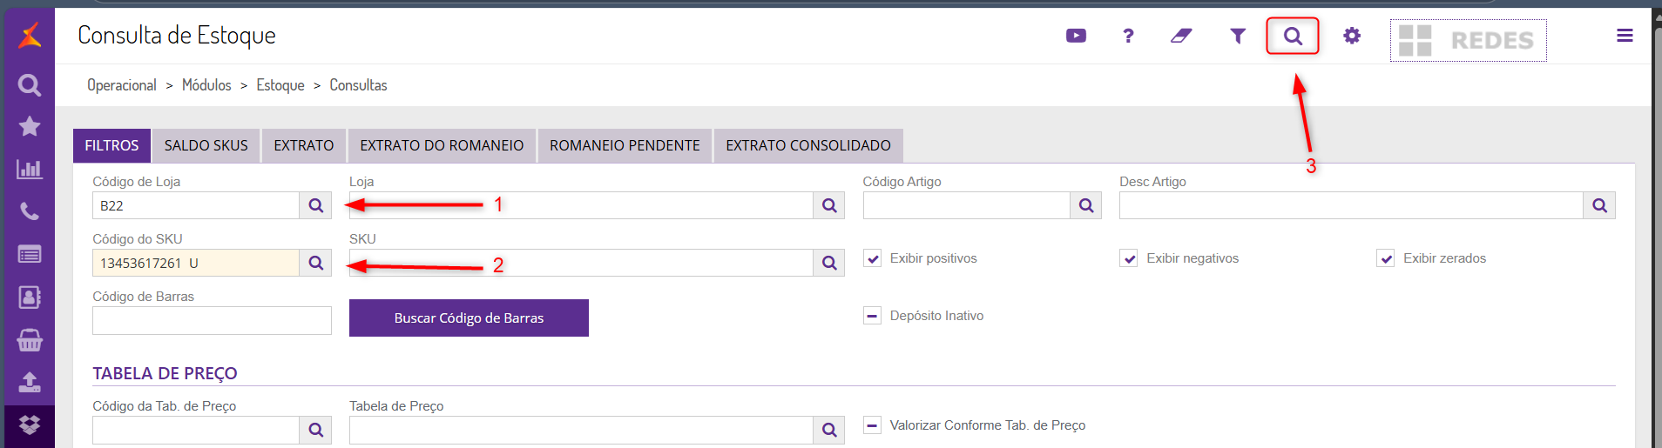1662x448 pixels.
Task: Open the EXTRATO CONSOLIDADO tab
Action: (x=807, y=145)
